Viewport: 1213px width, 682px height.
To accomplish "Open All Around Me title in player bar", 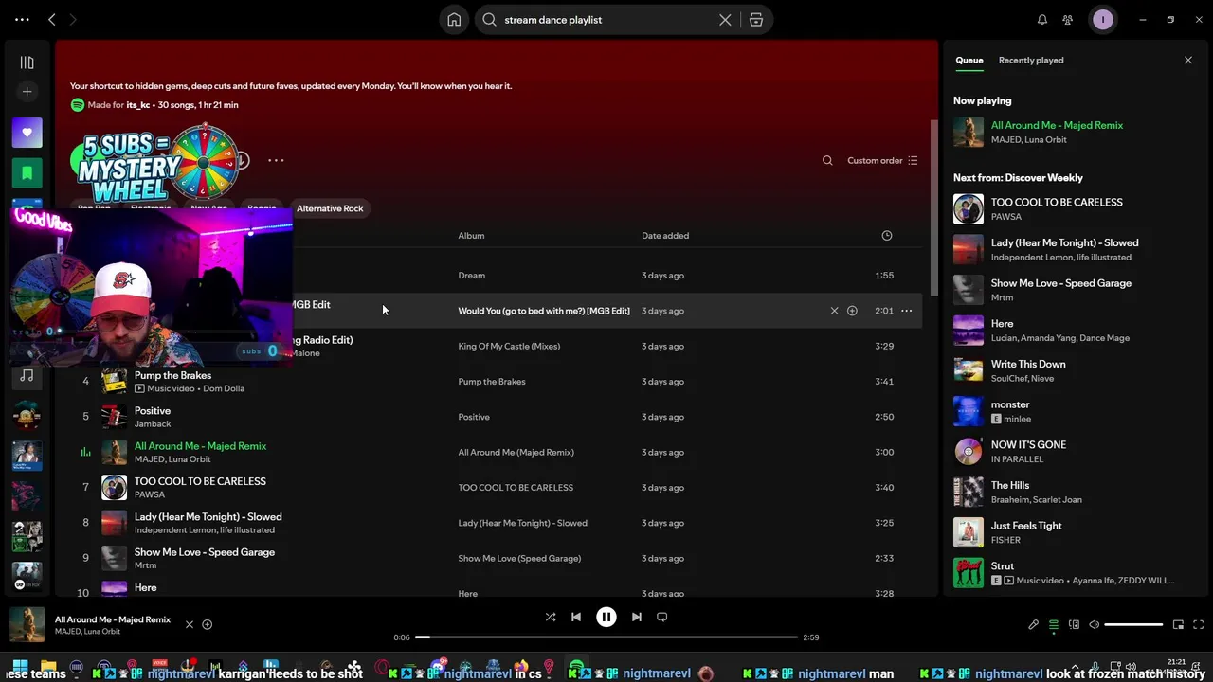I will pos(113,619).
